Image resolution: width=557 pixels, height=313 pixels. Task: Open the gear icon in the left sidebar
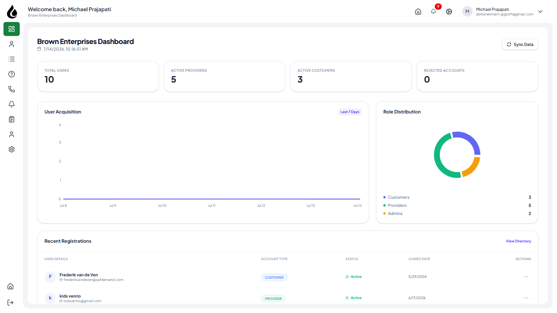coord(12,149)
